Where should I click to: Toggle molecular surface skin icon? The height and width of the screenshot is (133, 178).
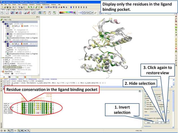pos(25,13)
